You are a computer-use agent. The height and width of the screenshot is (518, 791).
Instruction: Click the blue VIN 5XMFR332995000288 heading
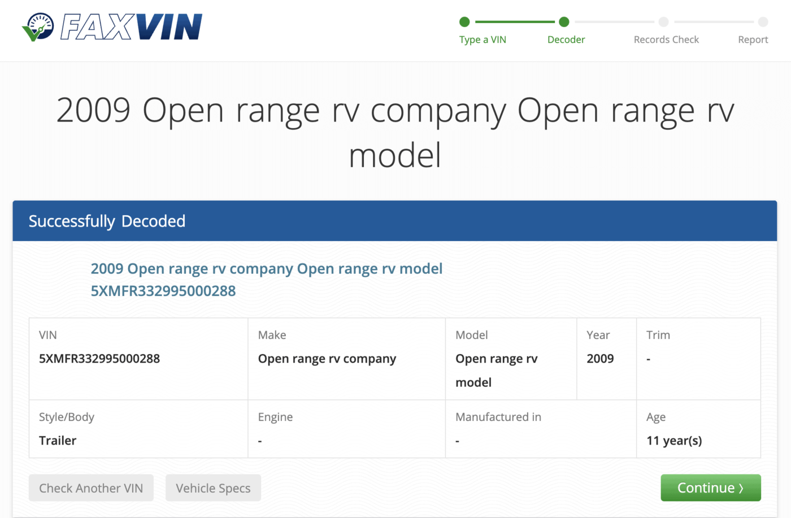click(x=163, y=291)
